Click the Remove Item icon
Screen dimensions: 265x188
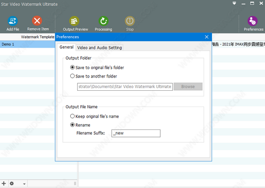coord(38,21)
